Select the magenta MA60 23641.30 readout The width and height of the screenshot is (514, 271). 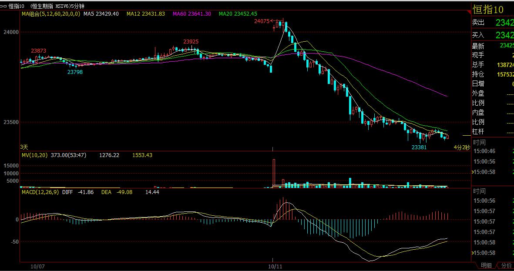(x=192, y=14)
